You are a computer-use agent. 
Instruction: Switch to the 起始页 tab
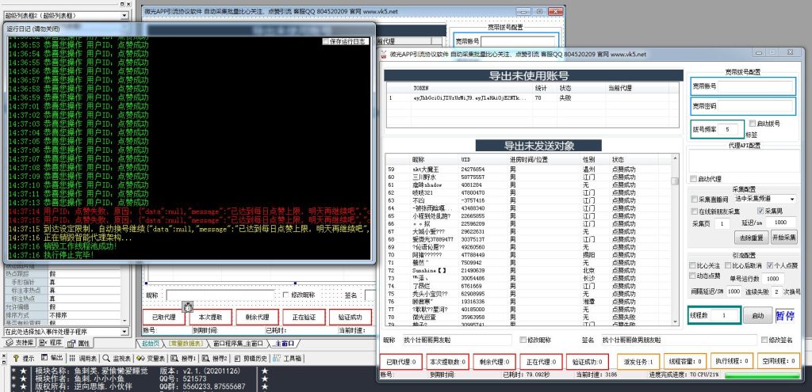coord(152,344)
